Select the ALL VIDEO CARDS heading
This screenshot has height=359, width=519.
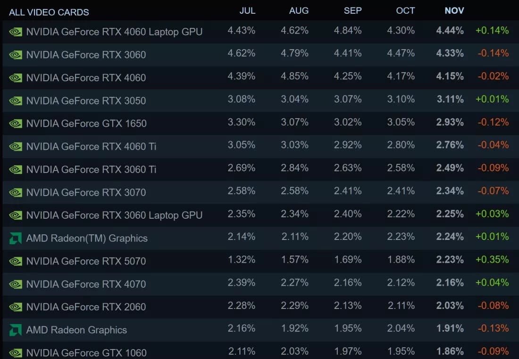(x=49, y=12)
